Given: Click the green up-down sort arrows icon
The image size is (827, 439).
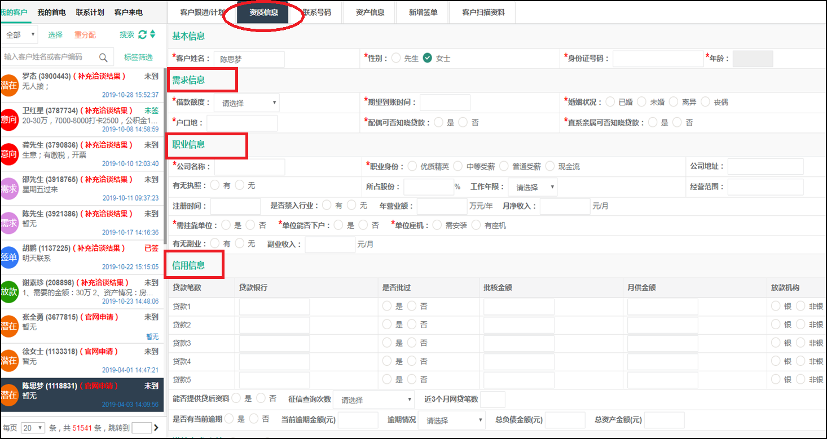Looking at the screenshot, I should pos(152,35).
